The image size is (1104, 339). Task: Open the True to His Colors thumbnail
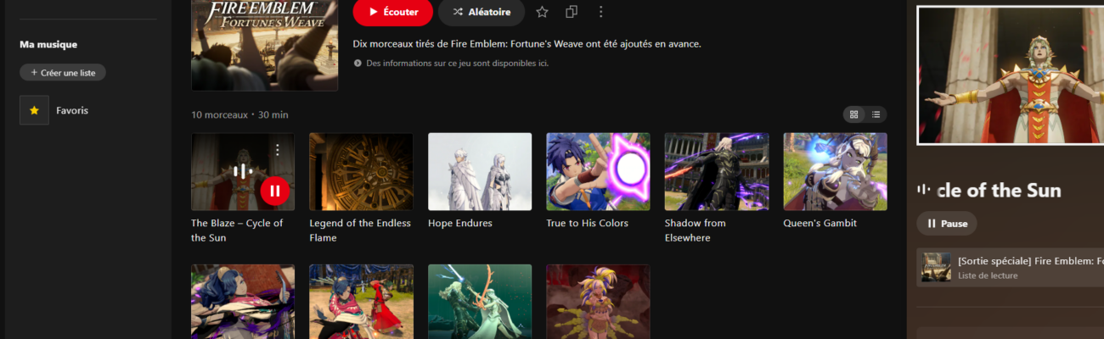tap(598, 171)
